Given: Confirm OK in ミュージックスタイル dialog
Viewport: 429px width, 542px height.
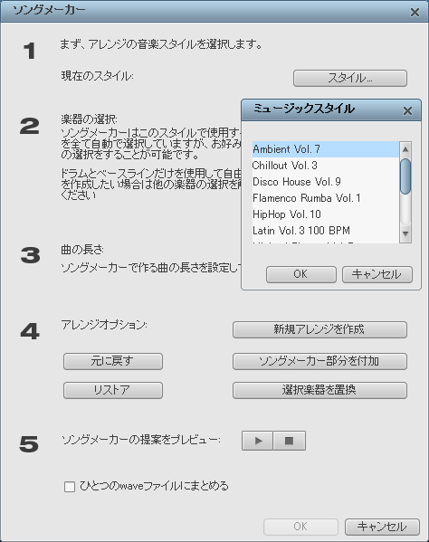Looking at the screenshot, I should [301, 274].
